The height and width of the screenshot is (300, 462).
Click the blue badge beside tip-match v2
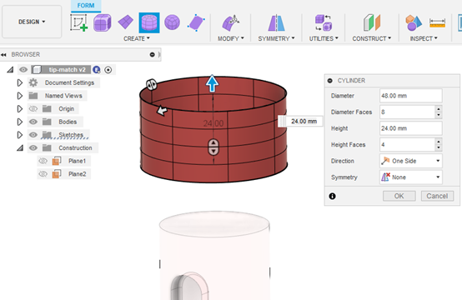tap(97, 70)
